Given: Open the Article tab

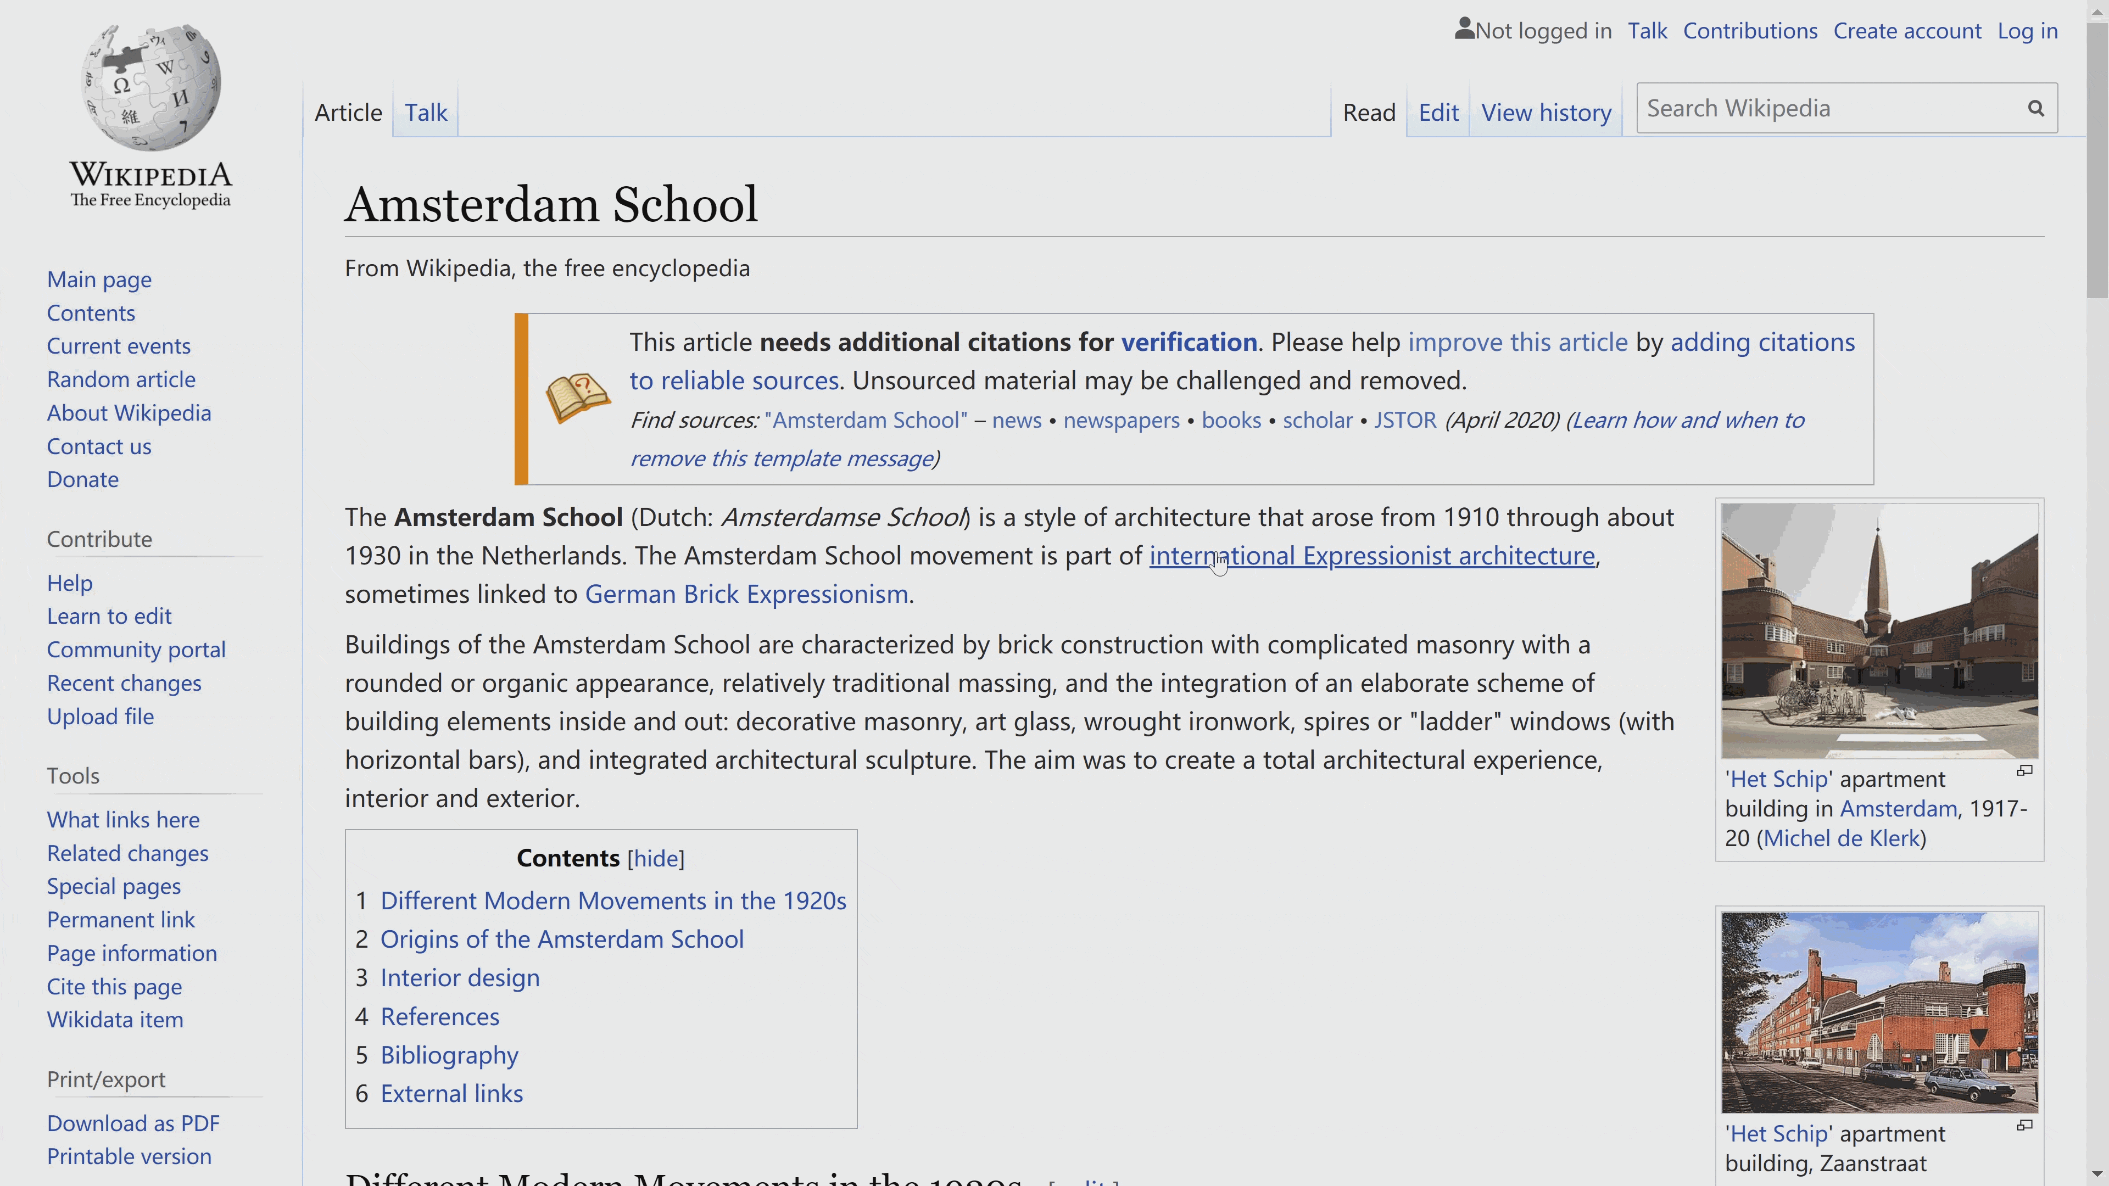Looking at the screenshot, I should click(348, 112).
